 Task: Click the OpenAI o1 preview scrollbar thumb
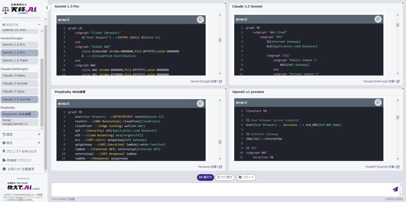click(397, 117)
